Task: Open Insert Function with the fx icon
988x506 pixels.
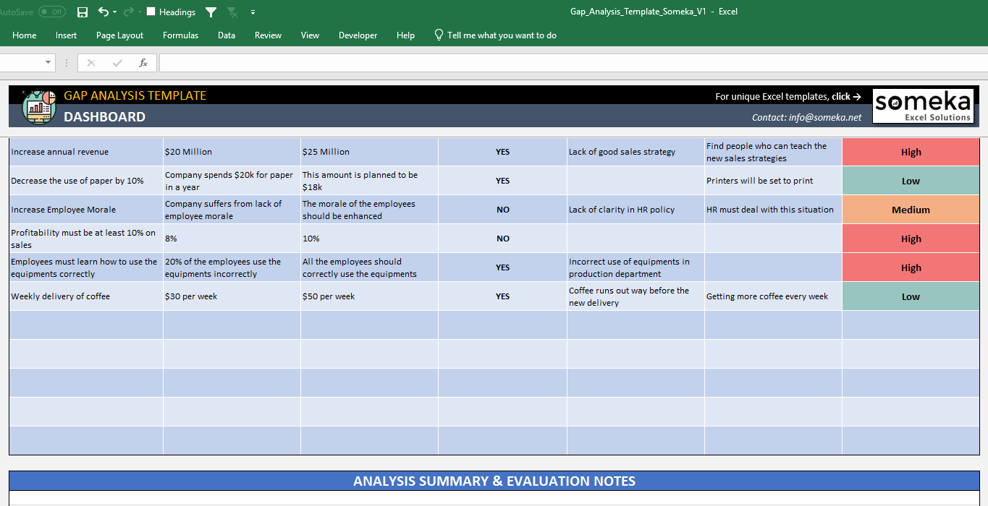Action: (143, 62)
